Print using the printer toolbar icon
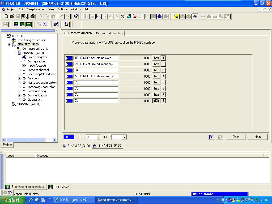 [x=33, y=16]
